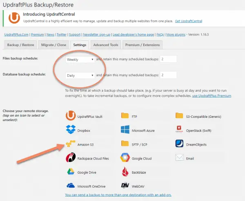This screenshot has height=201, width=245.
Task: Follow the Get UpdraftCentral link
Action: 188,21
